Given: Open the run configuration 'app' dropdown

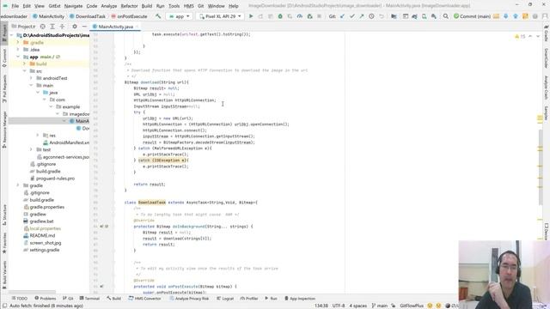Looking at the screenshot, I should (x=180, y=16).
